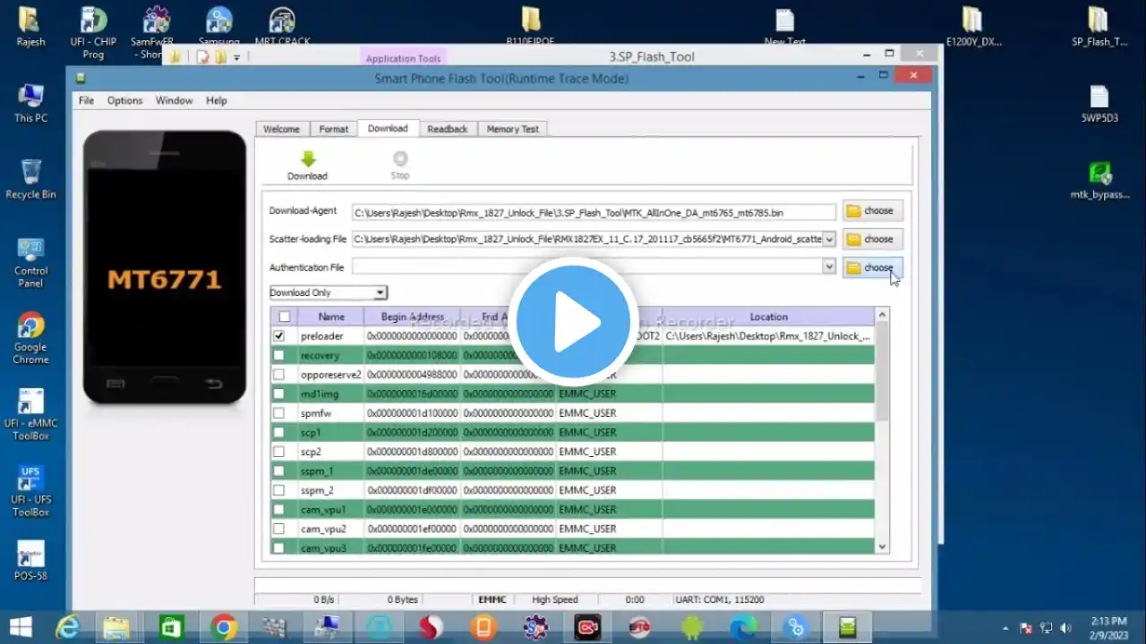Switch to the Readback tab
Image resolution: width=1146 pixels, height=644 pixels.
point(448,129)
